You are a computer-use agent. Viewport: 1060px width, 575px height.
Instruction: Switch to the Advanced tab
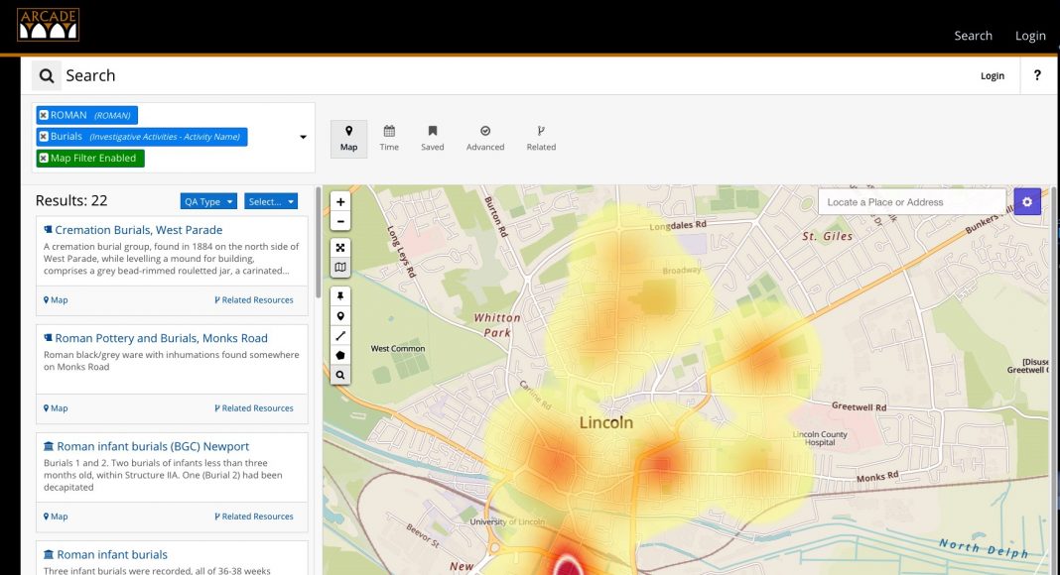click(x=485, y=138)
